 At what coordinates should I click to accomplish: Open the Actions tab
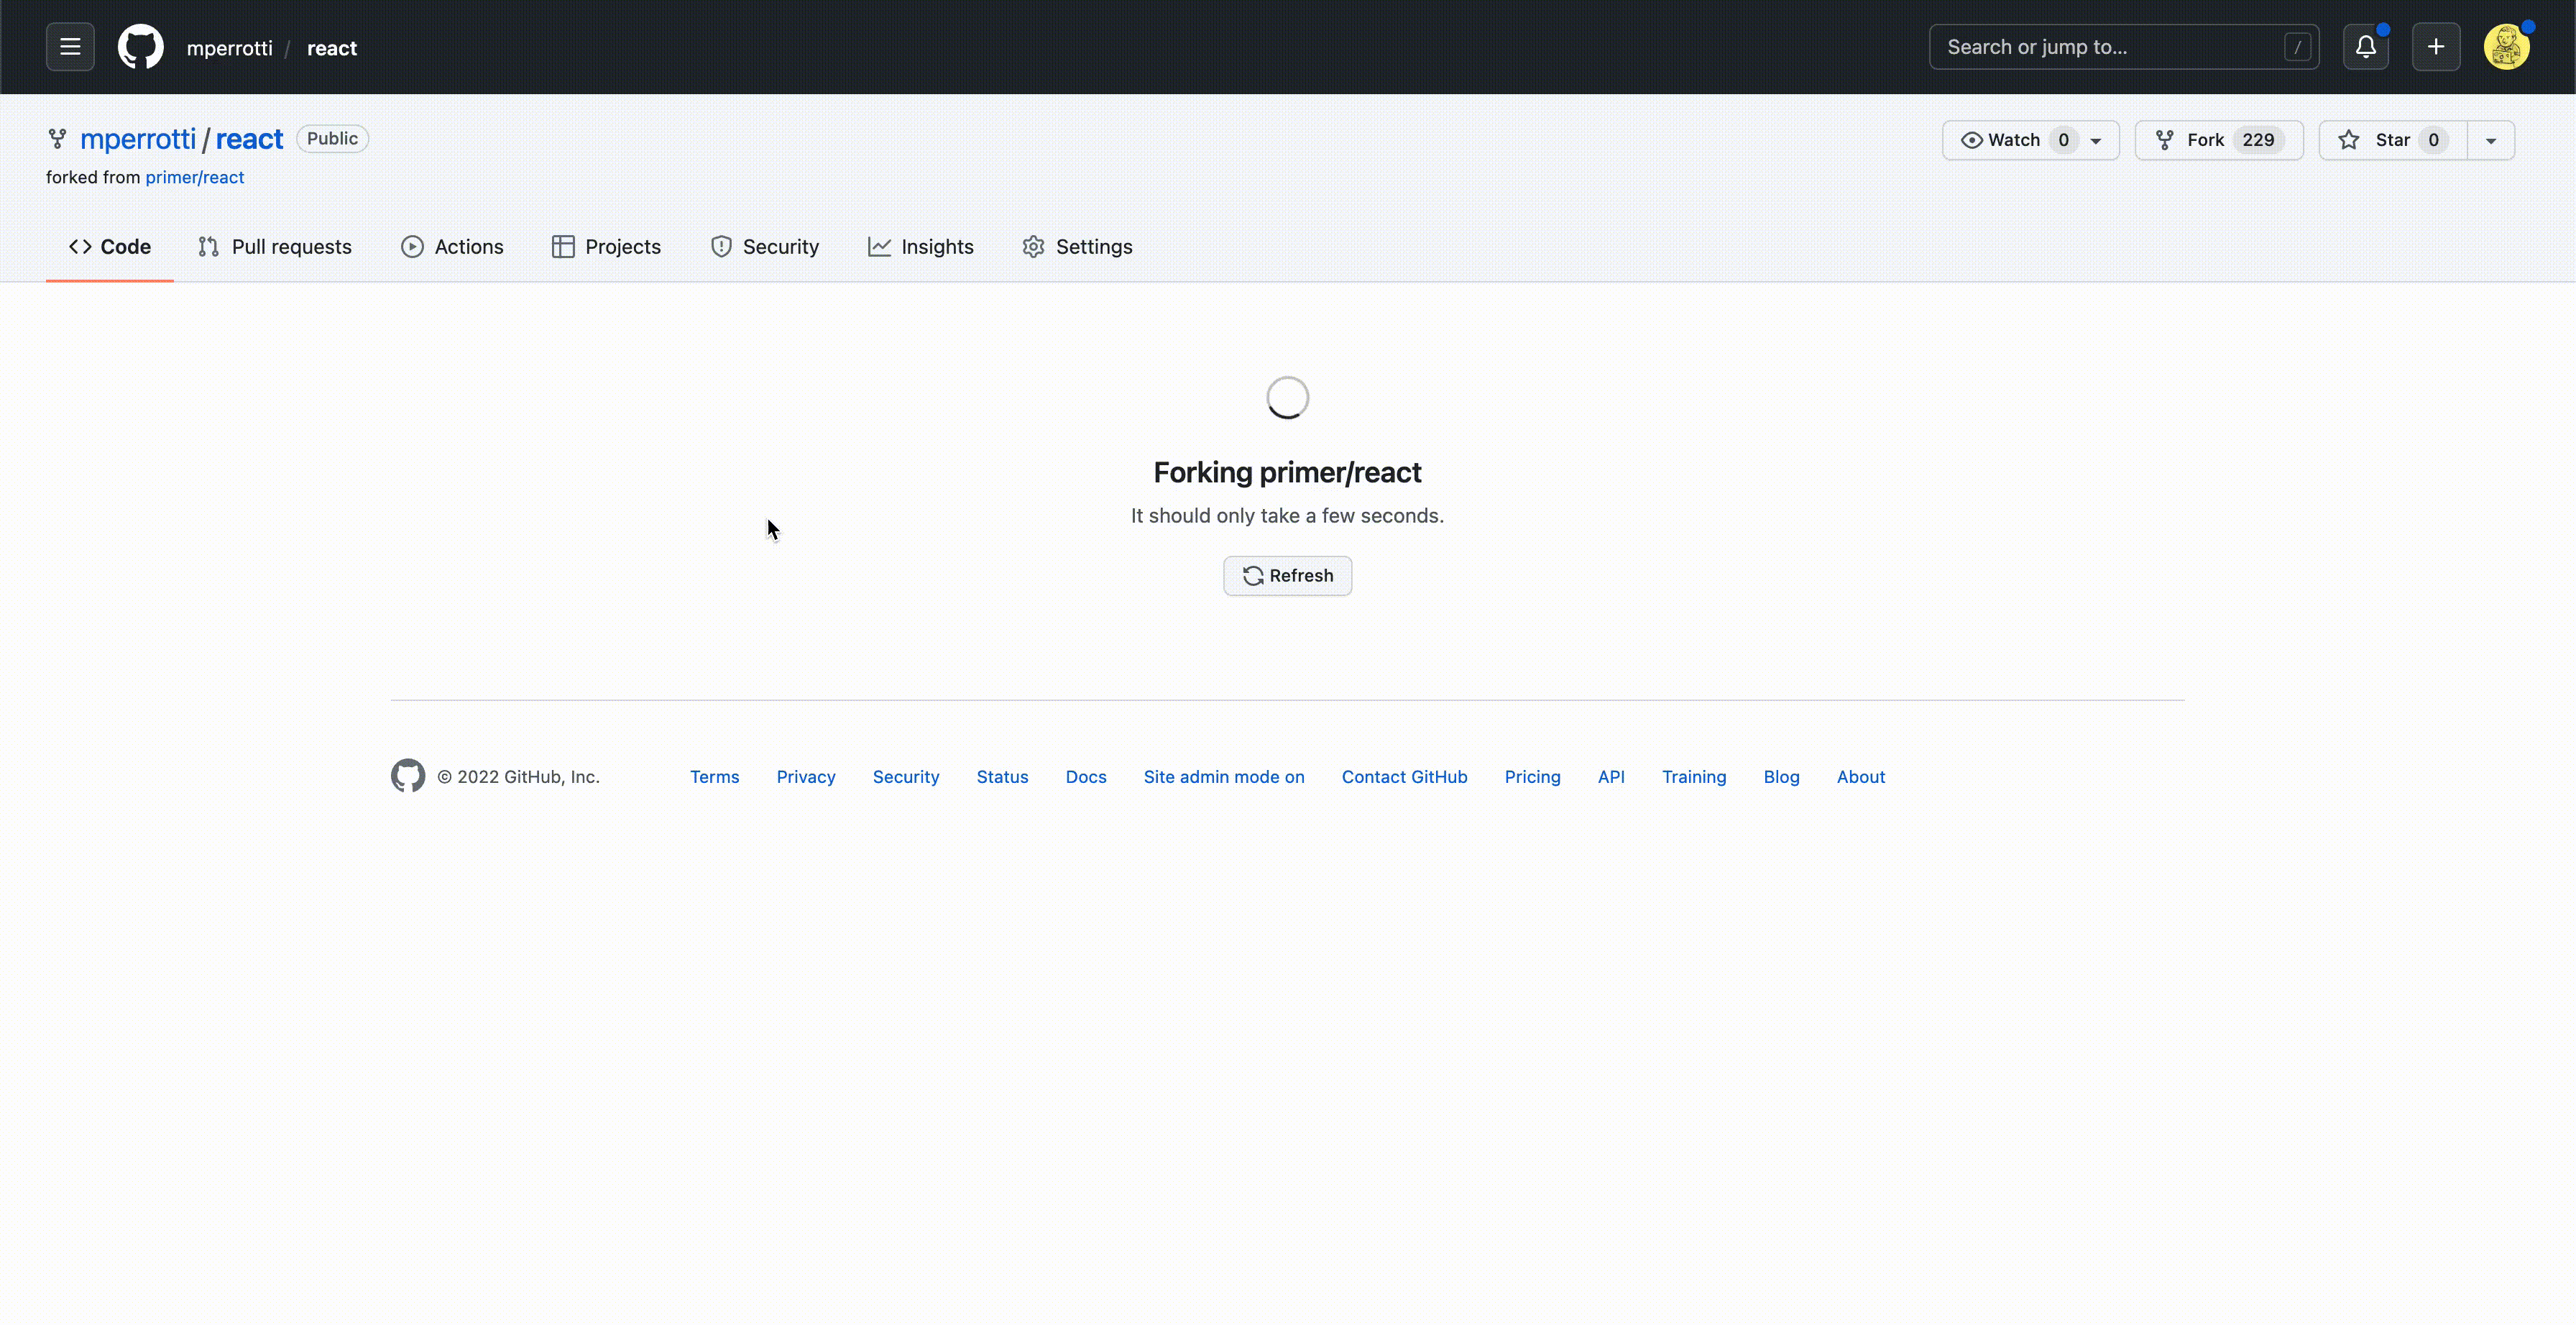coord(452,247)
